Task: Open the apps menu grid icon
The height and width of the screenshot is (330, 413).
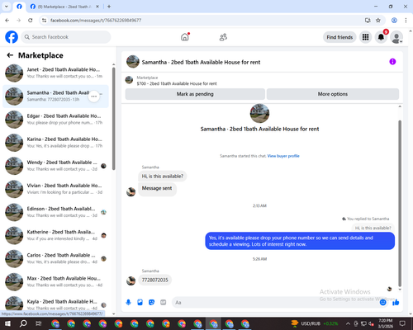Action: point(365,37)
